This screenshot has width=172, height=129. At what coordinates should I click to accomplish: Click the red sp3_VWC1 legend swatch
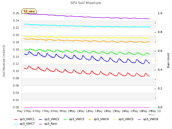click(16, 119)
